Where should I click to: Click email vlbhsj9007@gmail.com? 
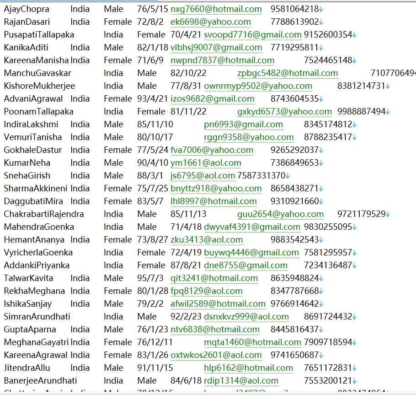(x=216, y=48)
